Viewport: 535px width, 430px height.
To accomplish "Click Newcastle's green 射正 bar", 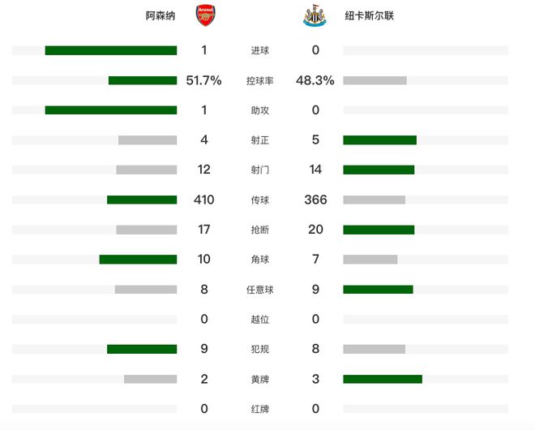I will pos(379,140).
